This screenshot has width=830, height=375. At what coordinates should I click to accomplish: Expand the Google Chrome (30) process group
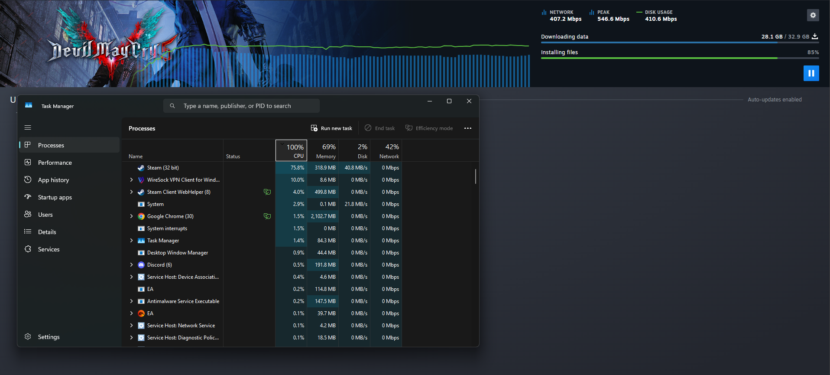pos(132,216)
